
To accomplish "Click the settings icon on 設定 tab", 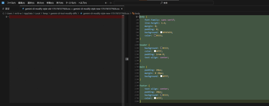I will coord(3,9).
